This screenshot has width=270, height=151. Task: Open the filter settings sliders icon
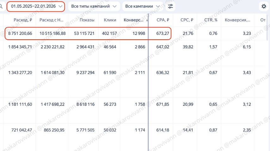click(x=170, y=6)
